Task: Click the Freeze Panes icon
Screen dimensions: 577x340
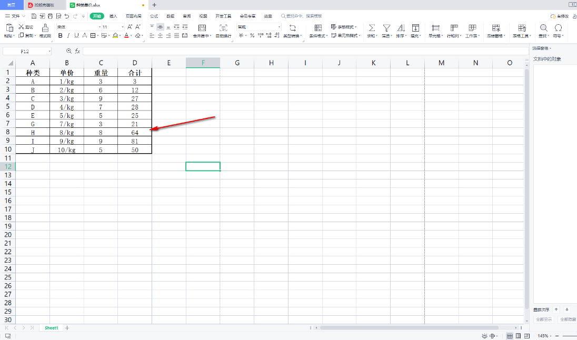Action: click(x=496, y=28)
